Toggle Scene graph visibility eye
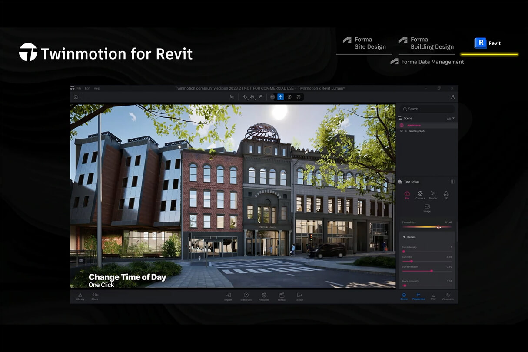This screenshot has height=352, width=528. [x=402, y=131]
